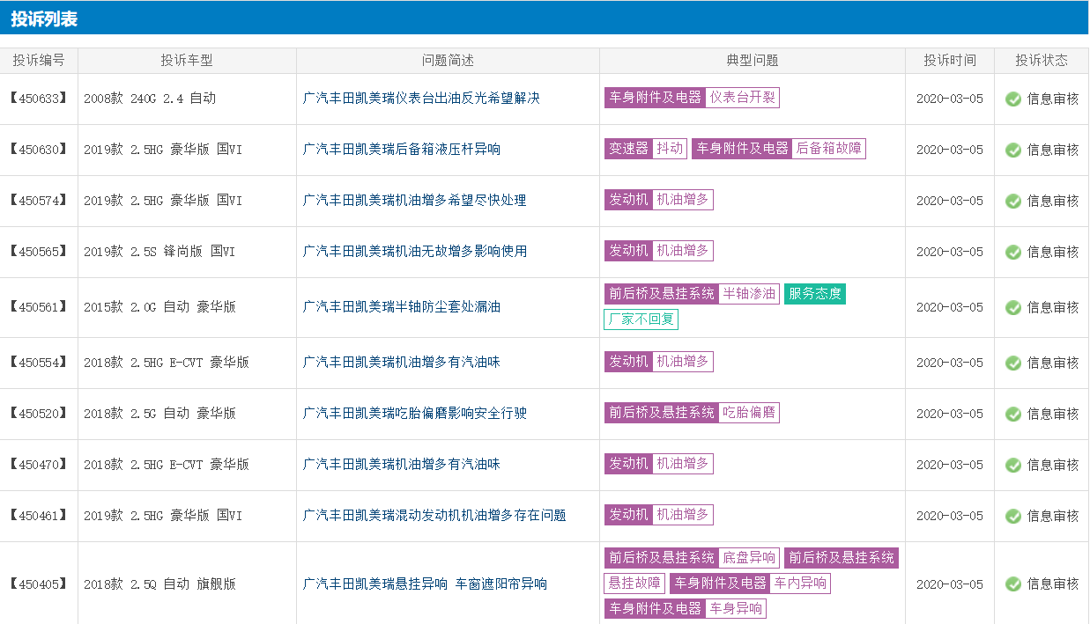Image resolution: width=1090 pixels, height=624 pixels.
Task: Click the 投诉编号 column header
Action: pyautogui.click(x=39, y=61)
